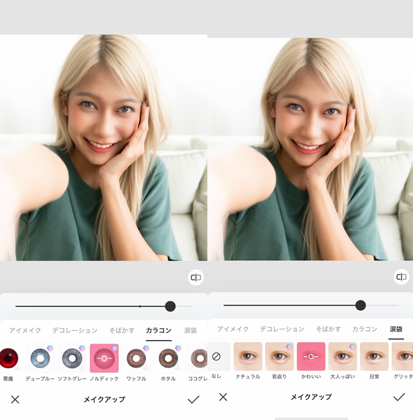The width and height of the screenshot is (413, 420).
Task: Open the デコレーション tab in left panel
Action: tap(75, 330)
